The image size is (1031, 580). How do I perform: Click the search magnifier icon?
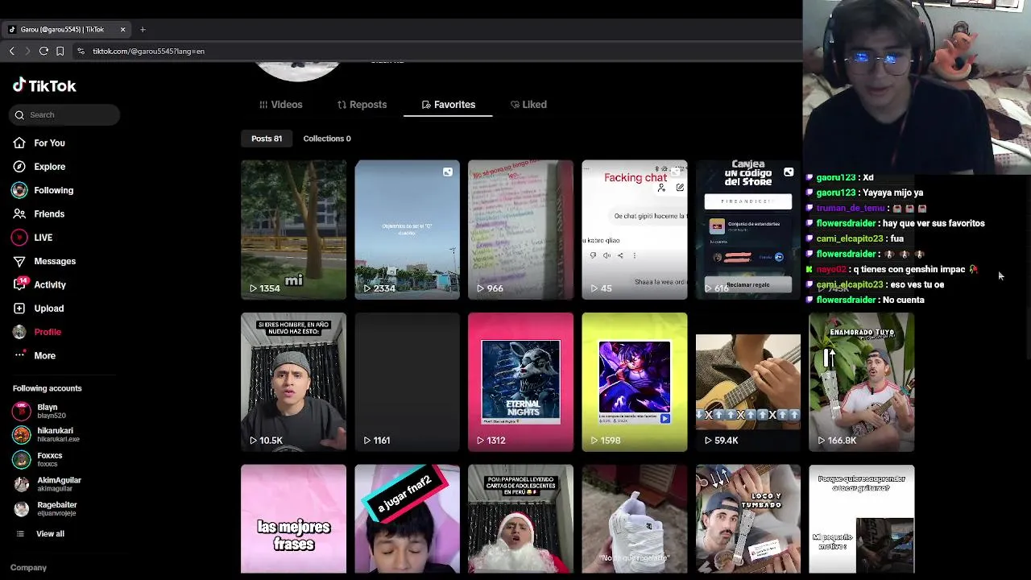tap(19, 115)
